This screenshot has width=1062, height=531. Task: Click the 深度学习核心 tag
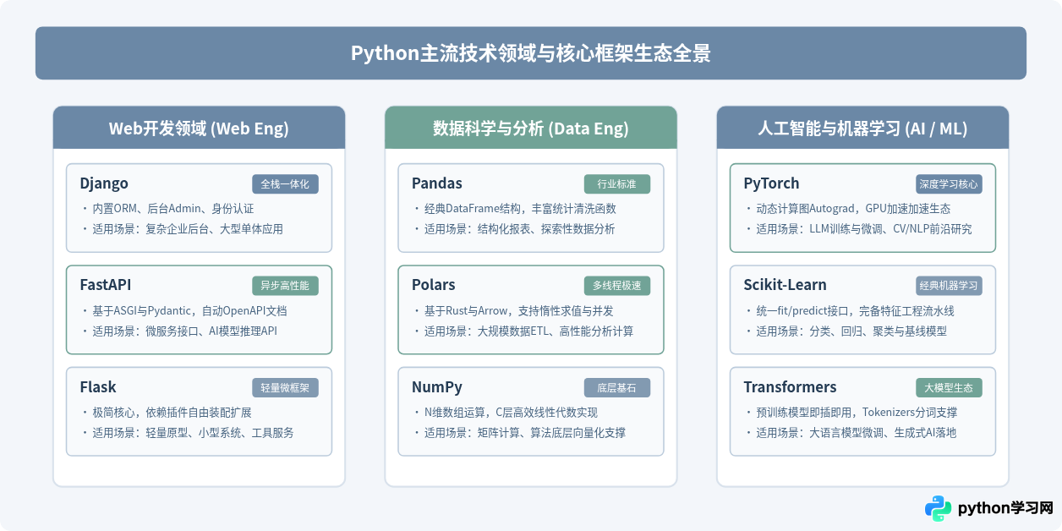[950, 184]
